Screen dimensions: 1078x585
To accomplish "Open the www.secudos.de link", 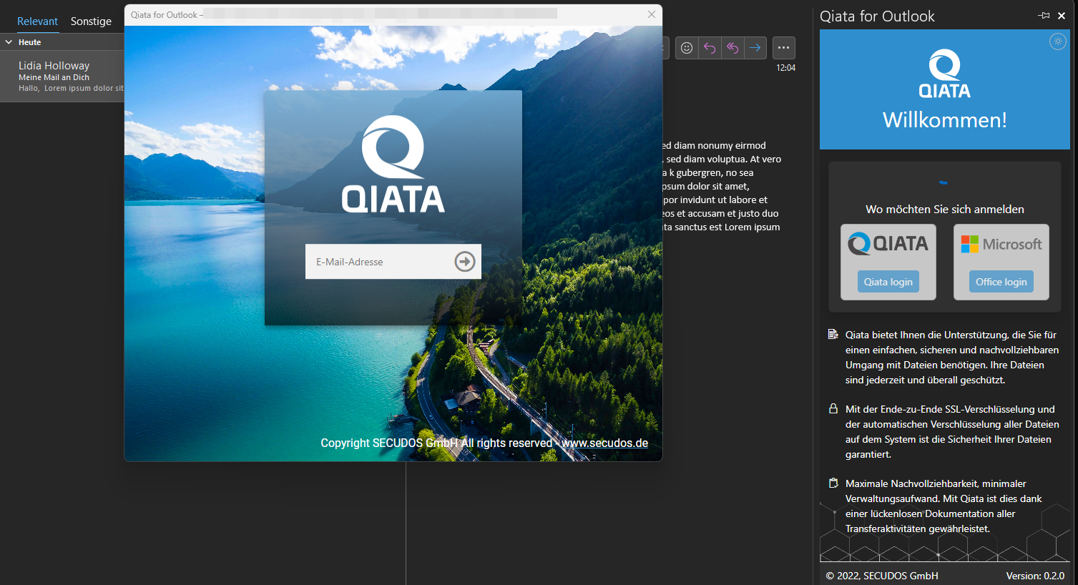I will click(x=604, y=443).
